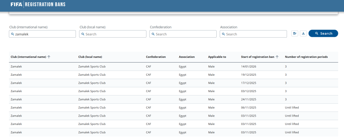This screenshot has height=139, width=344.
Task: Click the clear filters icon button
Action: point(295,33)
